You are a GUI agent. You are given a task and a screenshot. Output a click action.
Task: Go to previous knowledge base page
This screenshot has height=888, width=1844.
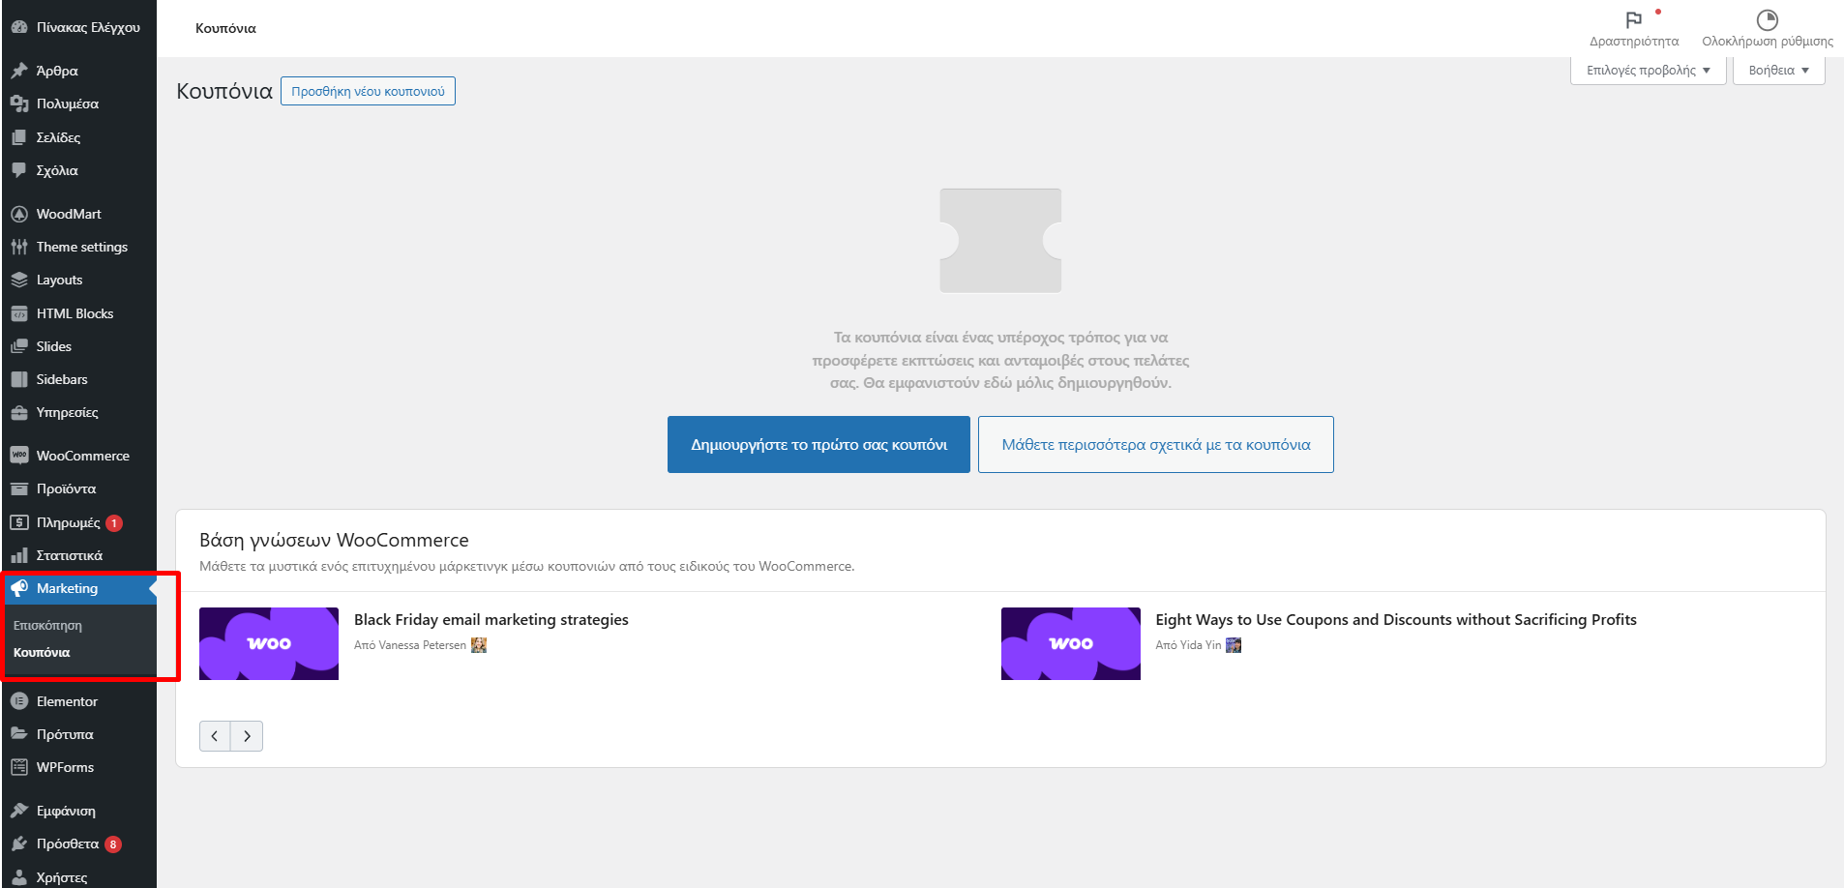215,736
